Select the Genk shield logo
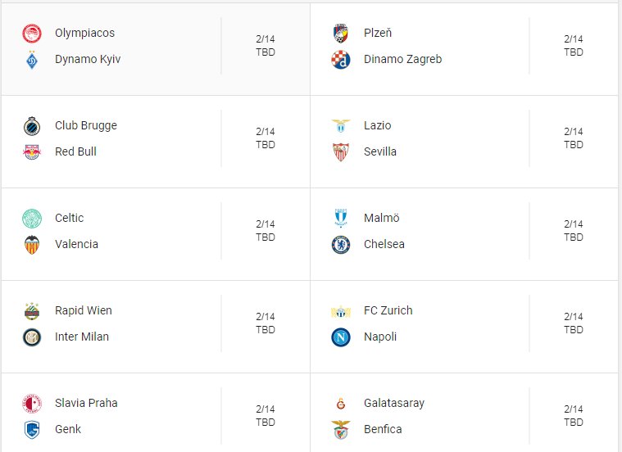This screenshot has width=622, height=452. [32, 430]
